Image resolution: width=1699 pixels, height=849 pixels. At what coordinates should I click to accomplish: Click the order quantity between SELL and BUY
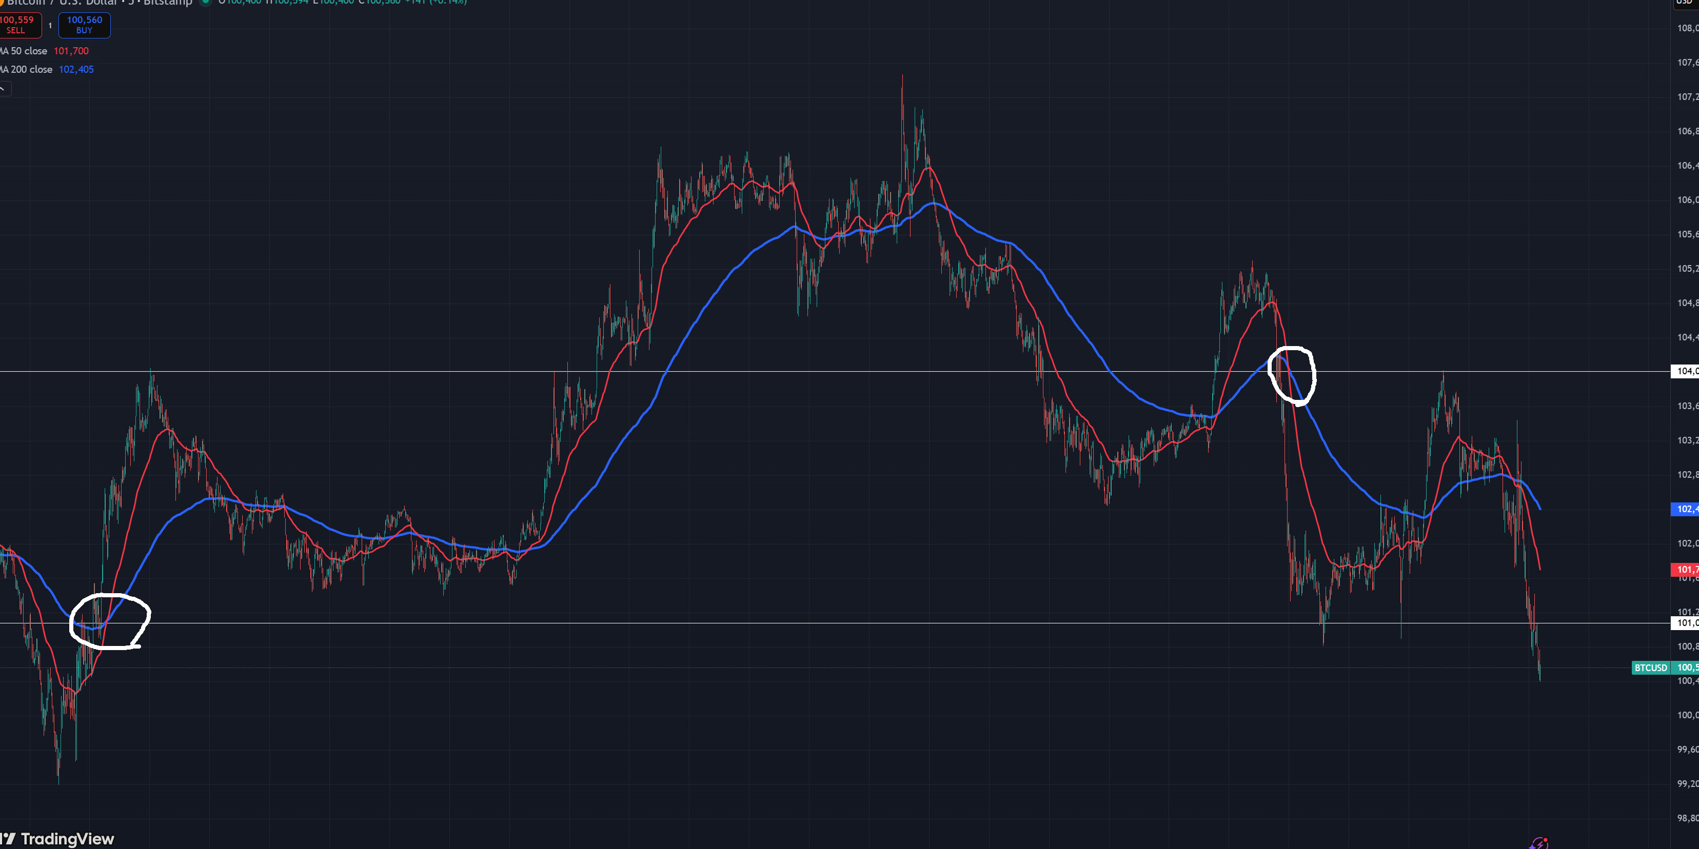(x=50, y=26)
